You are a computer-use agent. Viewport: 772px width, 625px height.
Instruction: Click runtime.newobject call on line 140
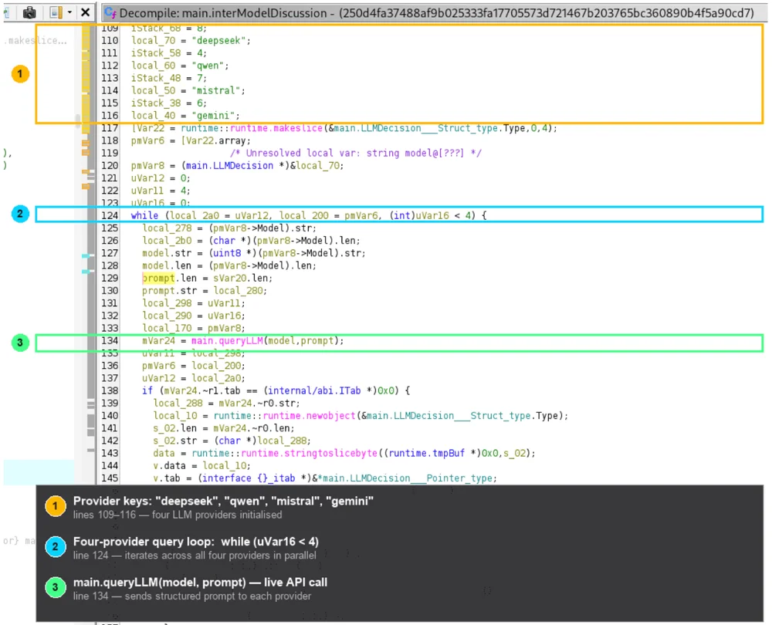click(309, 416)
